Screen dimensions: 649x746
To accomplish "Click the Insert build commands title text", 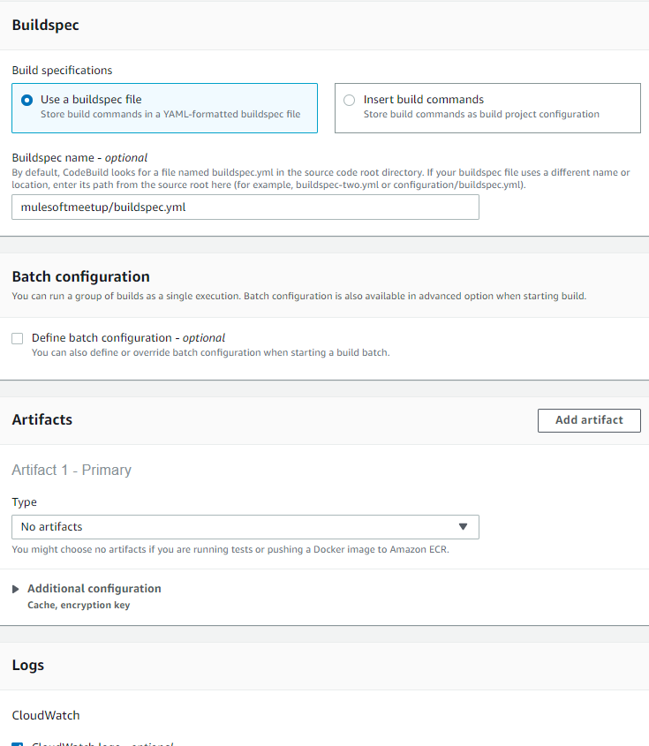I will 424,100.
